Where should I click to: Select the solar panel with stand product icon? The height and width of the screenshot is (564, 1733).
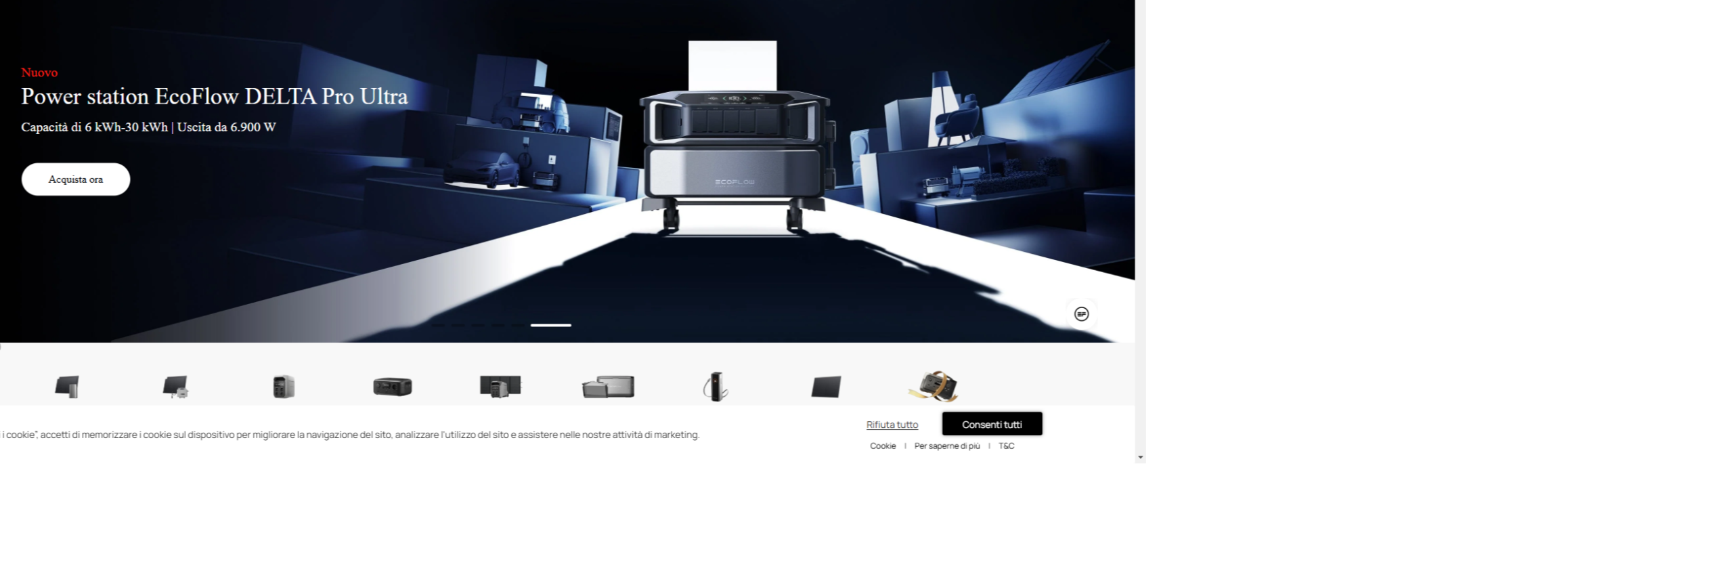point(67,387)
